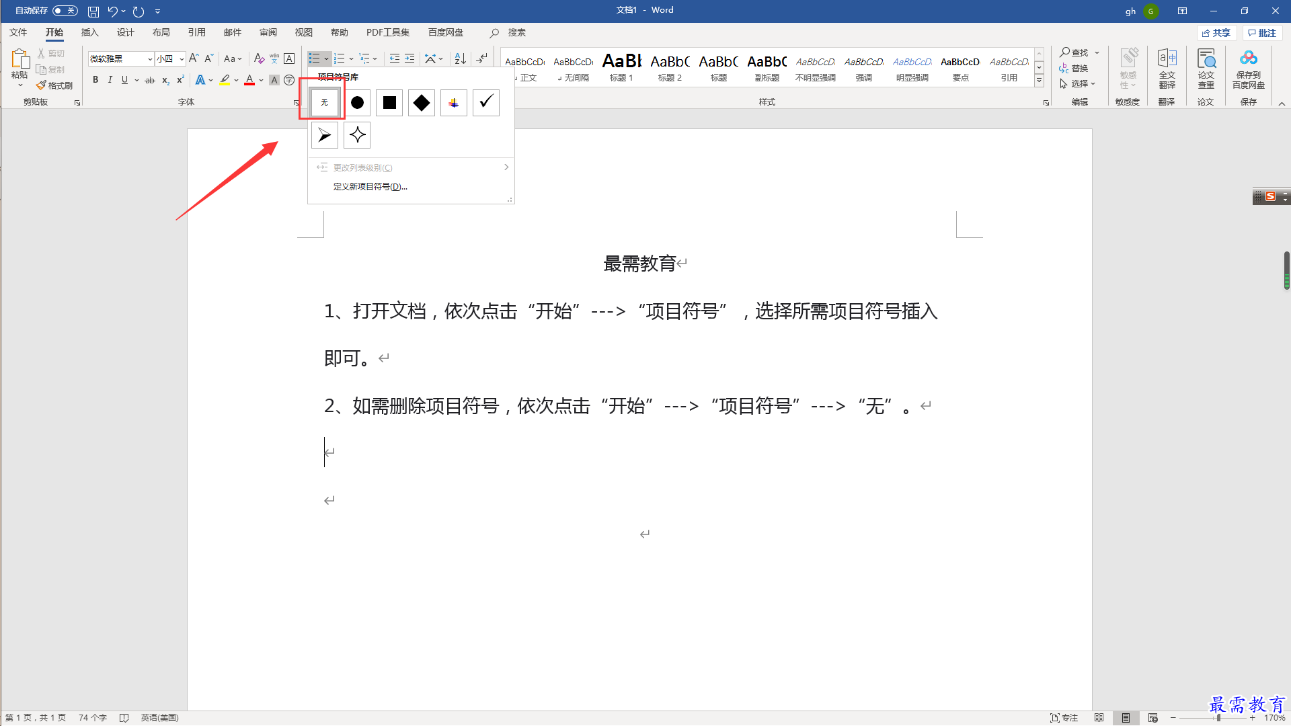Toggle the AutoSave (自动保存) switch

65,11
